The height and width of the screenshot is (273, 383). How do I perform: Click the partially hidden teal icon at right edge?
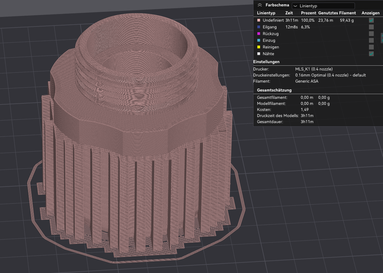(x=382, y=37)
